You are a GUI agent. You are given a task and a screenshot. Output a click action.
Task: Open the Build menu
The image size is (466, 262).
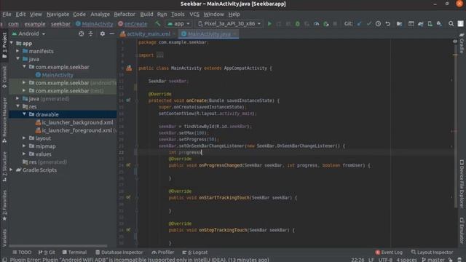[x=146, y=15]
